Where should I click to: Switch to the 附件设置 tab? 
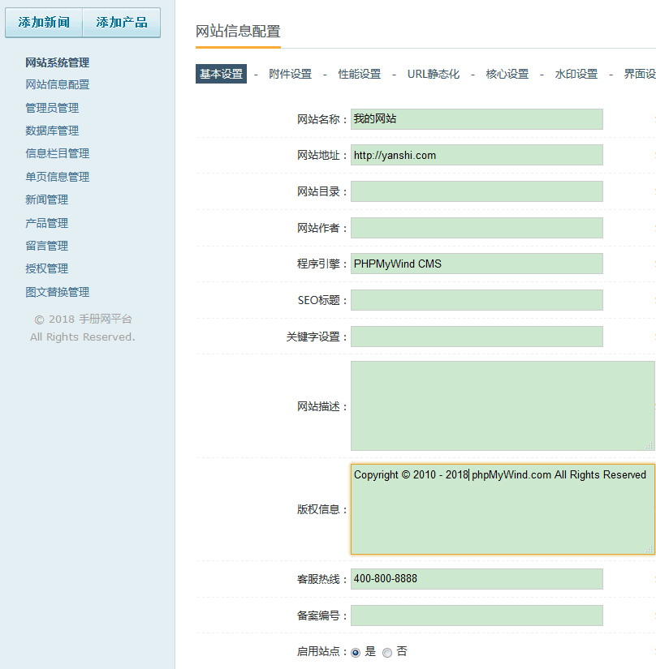(x=290, y=74)
